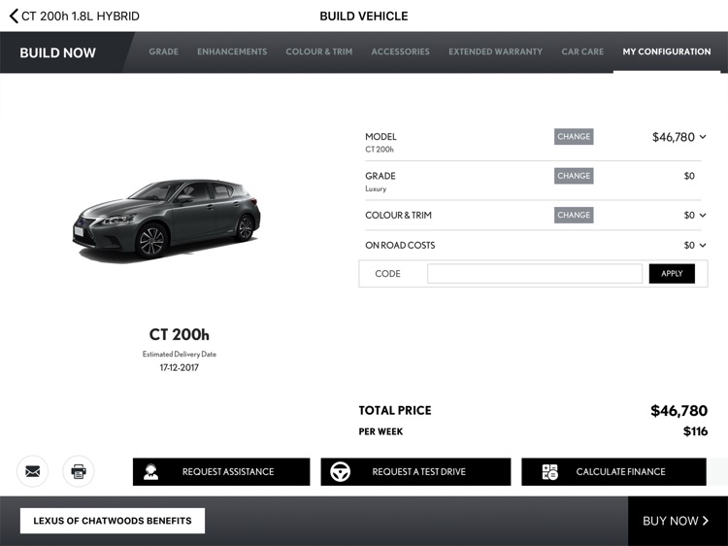Viewport: 728px width, 546px height.
Task: Switch to the Car Care tab
Action: 582,51
